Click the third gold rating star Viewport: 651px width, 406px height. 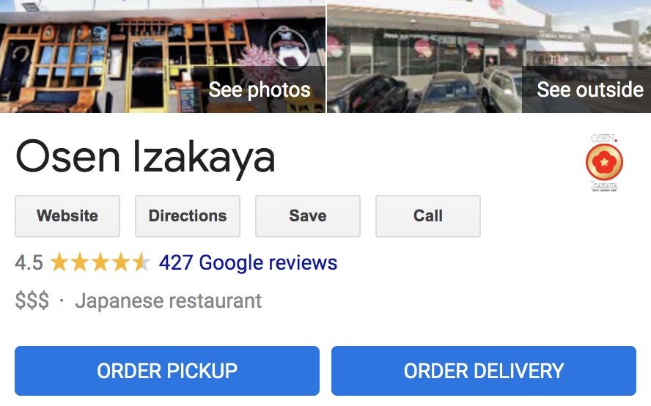pyautogui.click(x=100, y=262)
